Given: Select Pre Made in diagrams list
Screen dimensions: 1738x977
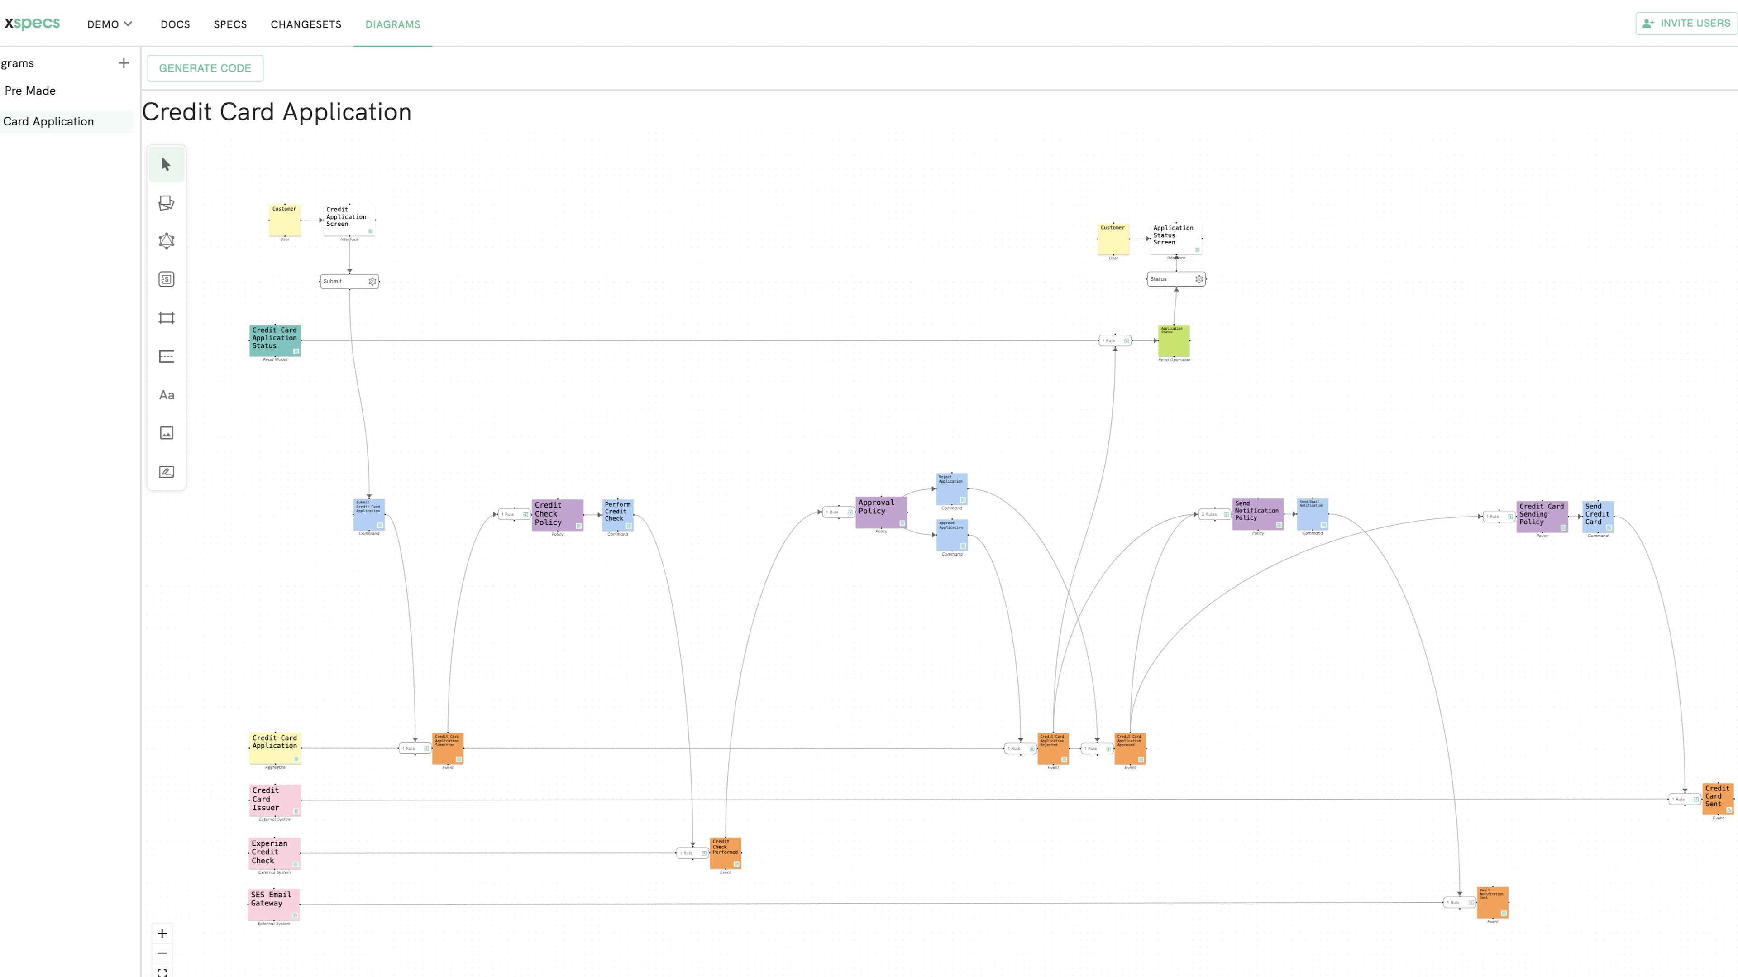Looking at the screenshot, I should point(30,91).
